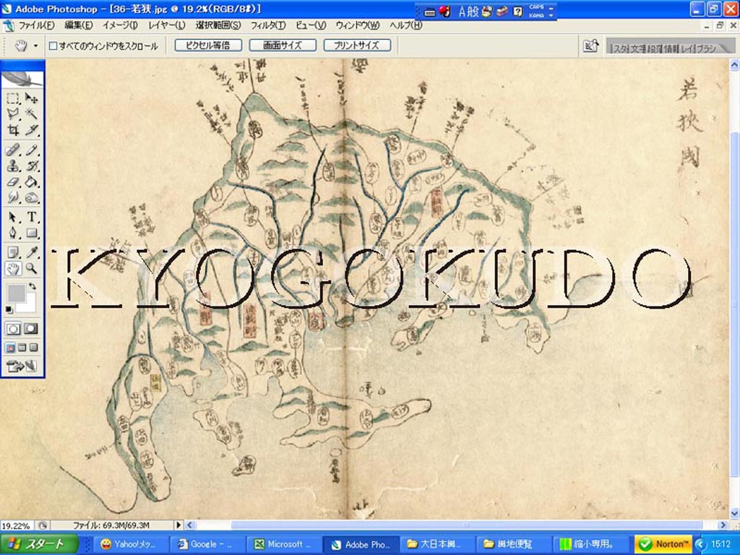Swap foreground and background colors
The image size is (740, 555).
32,286
